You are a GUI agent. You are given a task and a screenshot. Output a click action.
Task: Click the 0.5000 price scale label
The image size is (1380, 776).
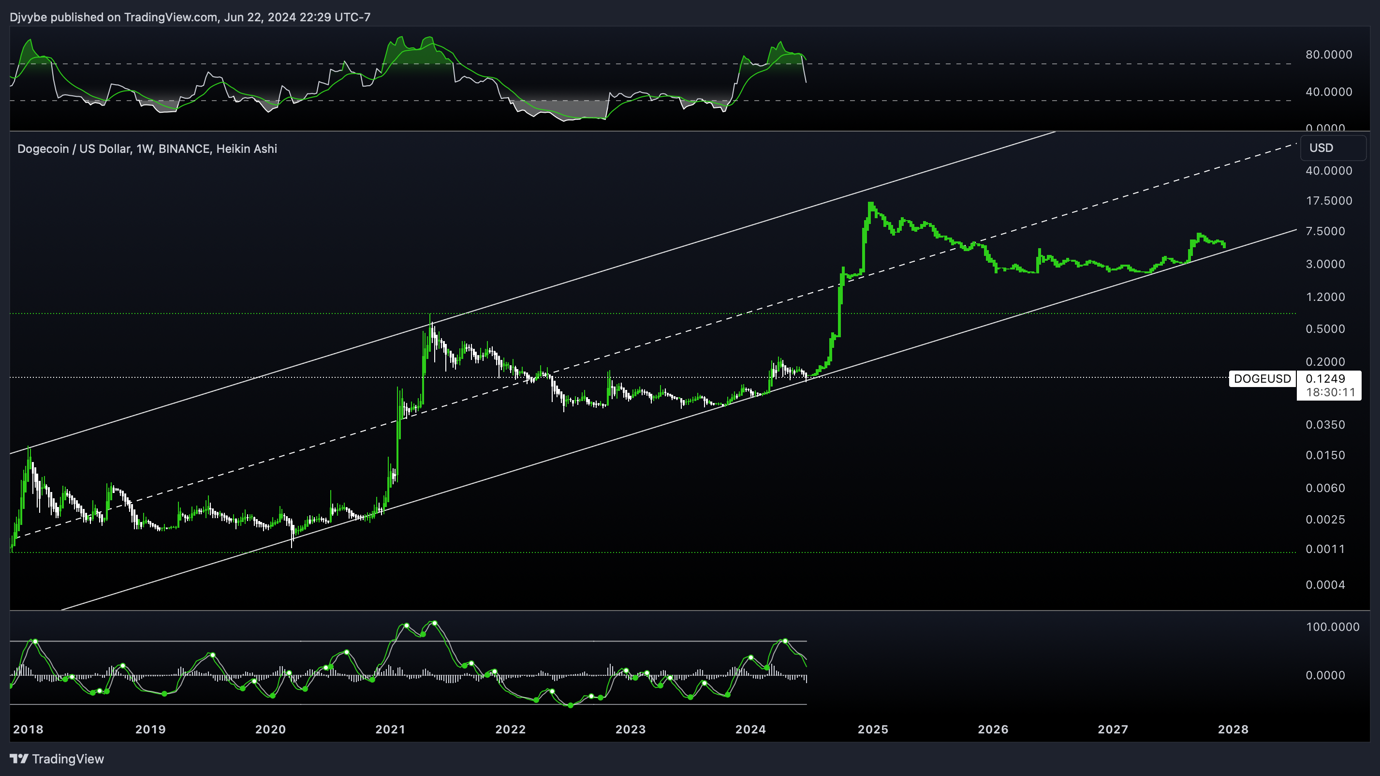(x=1325, y=328)
